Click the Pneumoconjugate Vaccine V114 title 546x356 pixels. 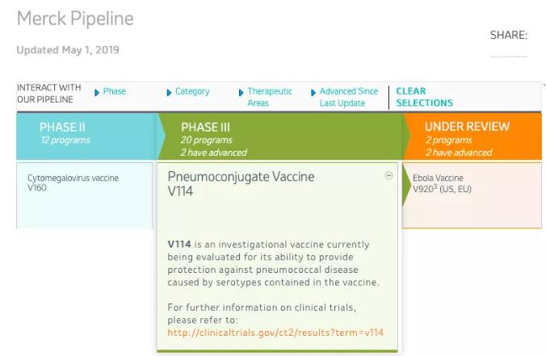[241, 183]
